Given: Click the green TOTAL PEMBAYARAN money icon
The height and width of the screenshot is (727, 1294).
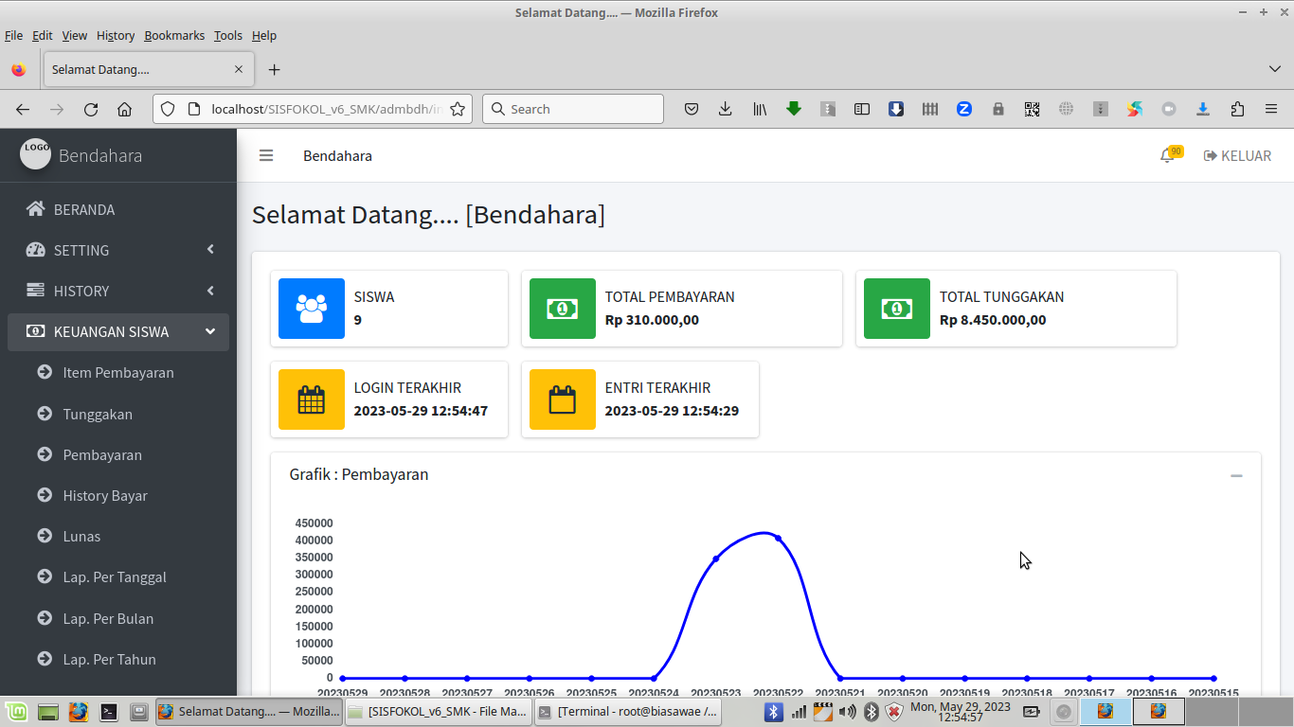Looking at the screenshot, I should (x=563, y=309).
